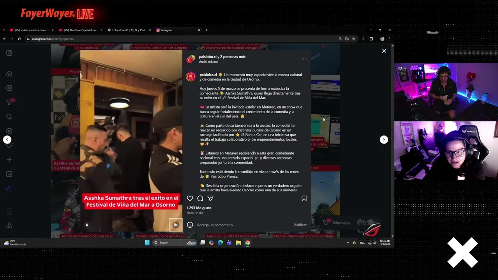Open Windows Start button
Image resolution: width=498 pixels, height=280 pixels.
(147, 243)
